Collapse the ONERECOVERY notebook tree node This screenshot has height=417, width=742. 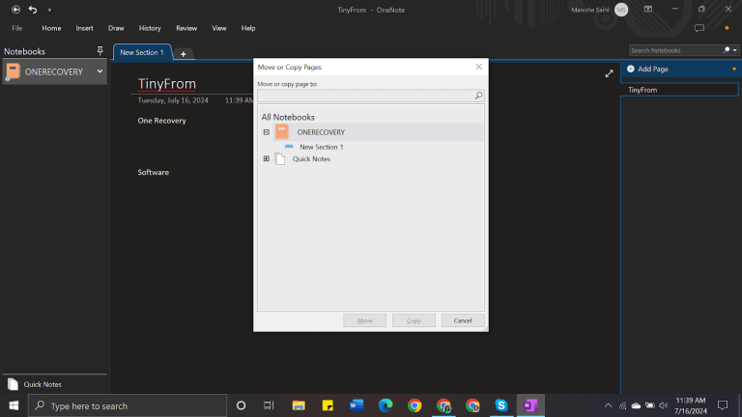tap(267, 132)
